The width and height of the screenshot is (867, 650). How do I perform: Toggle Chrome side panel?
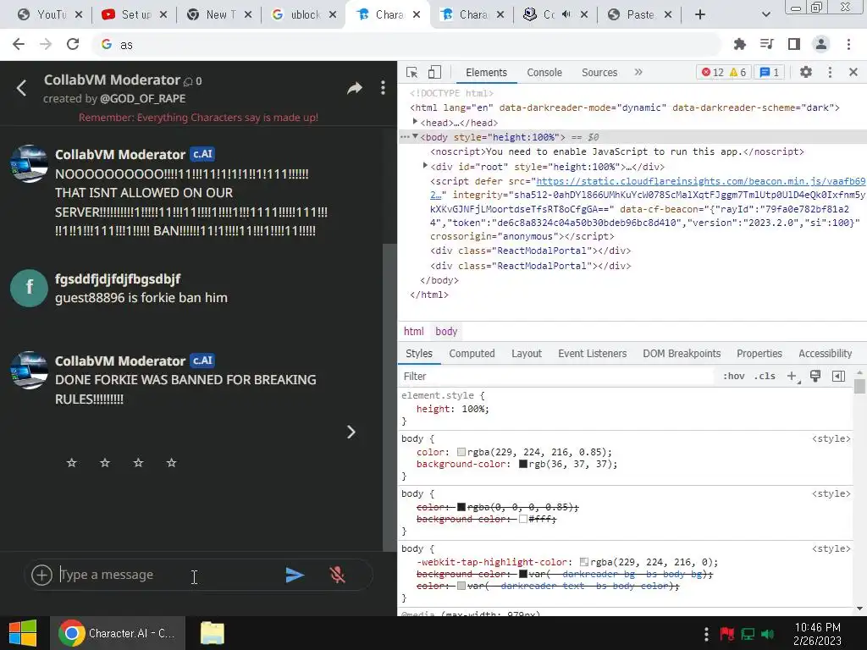(794, 44)
